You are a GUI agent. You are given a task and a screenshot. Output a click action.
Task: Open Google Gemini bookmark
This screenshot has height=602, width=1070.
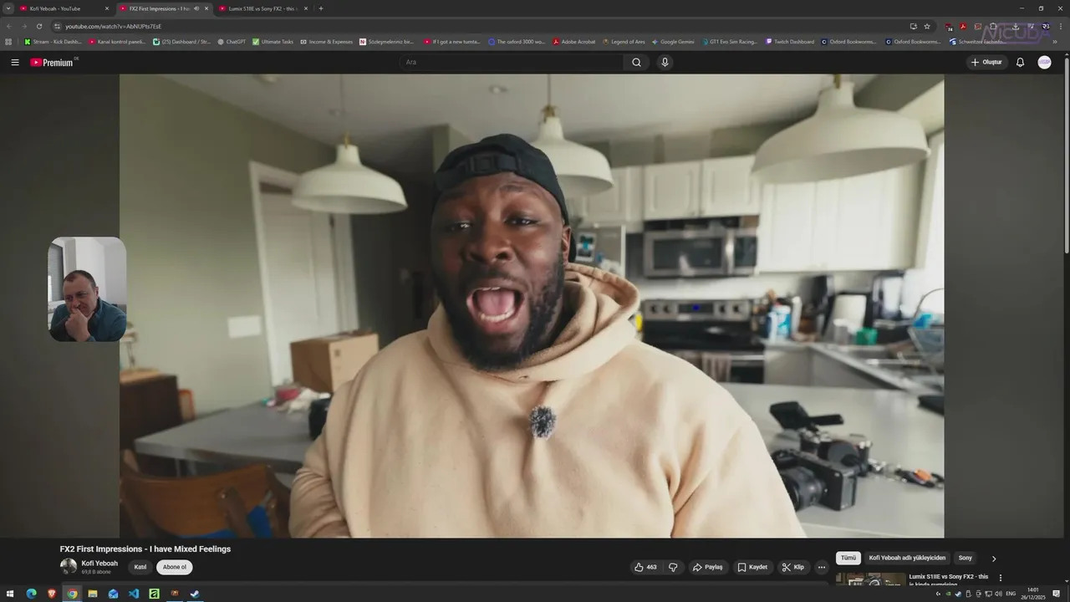[x=673, y=41]
